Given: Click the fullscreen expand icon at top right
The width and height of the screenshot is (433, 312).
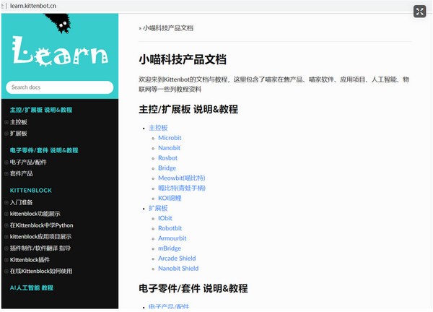Looking at the screenshot, I should click(x=419, y=11).
